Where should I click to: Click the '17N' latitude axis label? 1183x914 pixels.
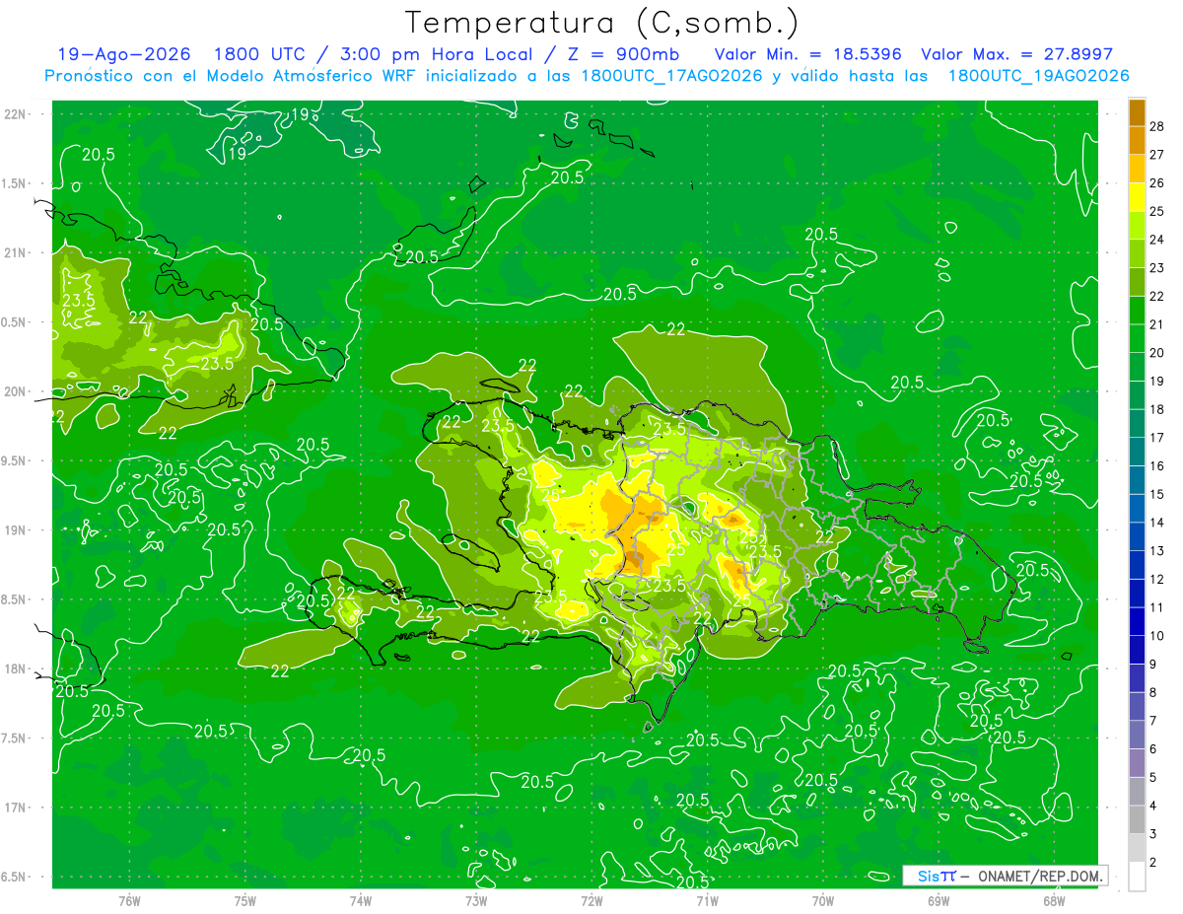(16, 809)
